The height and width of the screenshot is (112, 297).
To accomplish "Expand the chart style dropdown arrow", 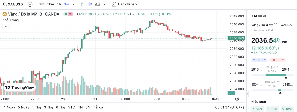I will click(x=104, y=4).
